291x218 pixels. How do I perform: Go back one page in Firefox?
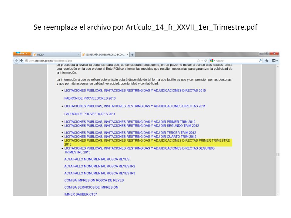coord(16,61)
